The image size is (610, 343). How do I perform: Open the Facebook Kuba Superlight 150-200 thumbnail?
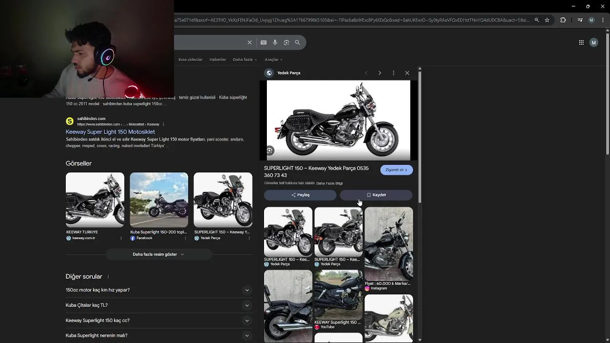click(159, 200)
